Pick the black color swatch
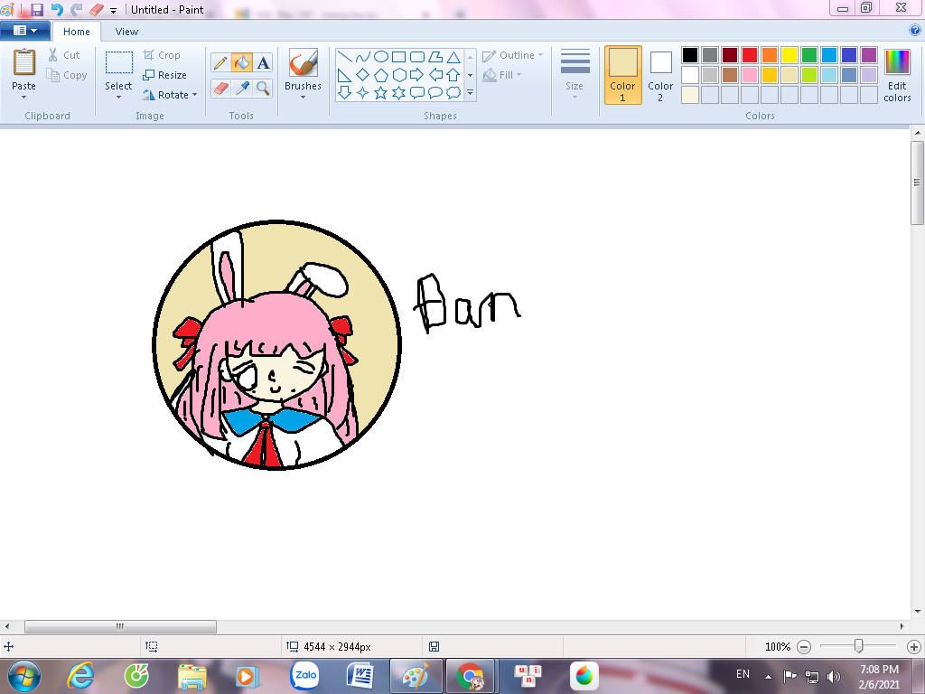 pos(690,55)
